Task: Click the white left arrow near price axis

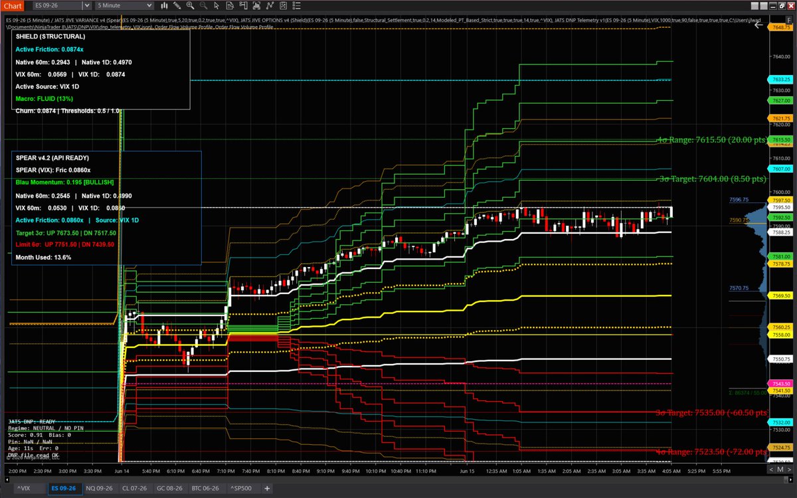Action: pyautogui.click(x=758, y=25)
